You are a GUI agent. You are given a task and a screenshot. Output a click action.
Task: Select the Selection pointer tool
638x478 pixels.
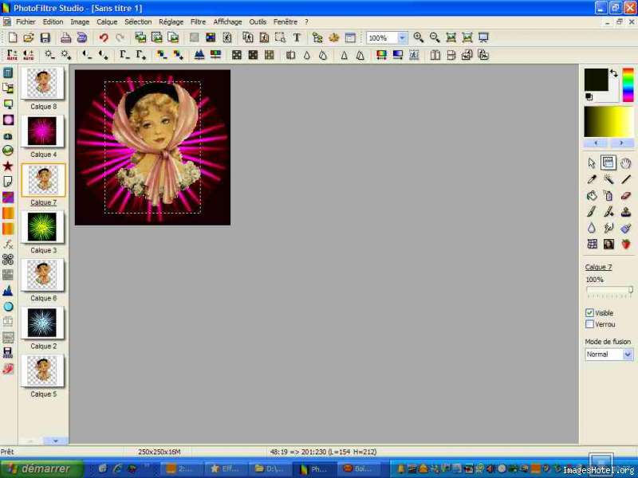pos(592,163)
